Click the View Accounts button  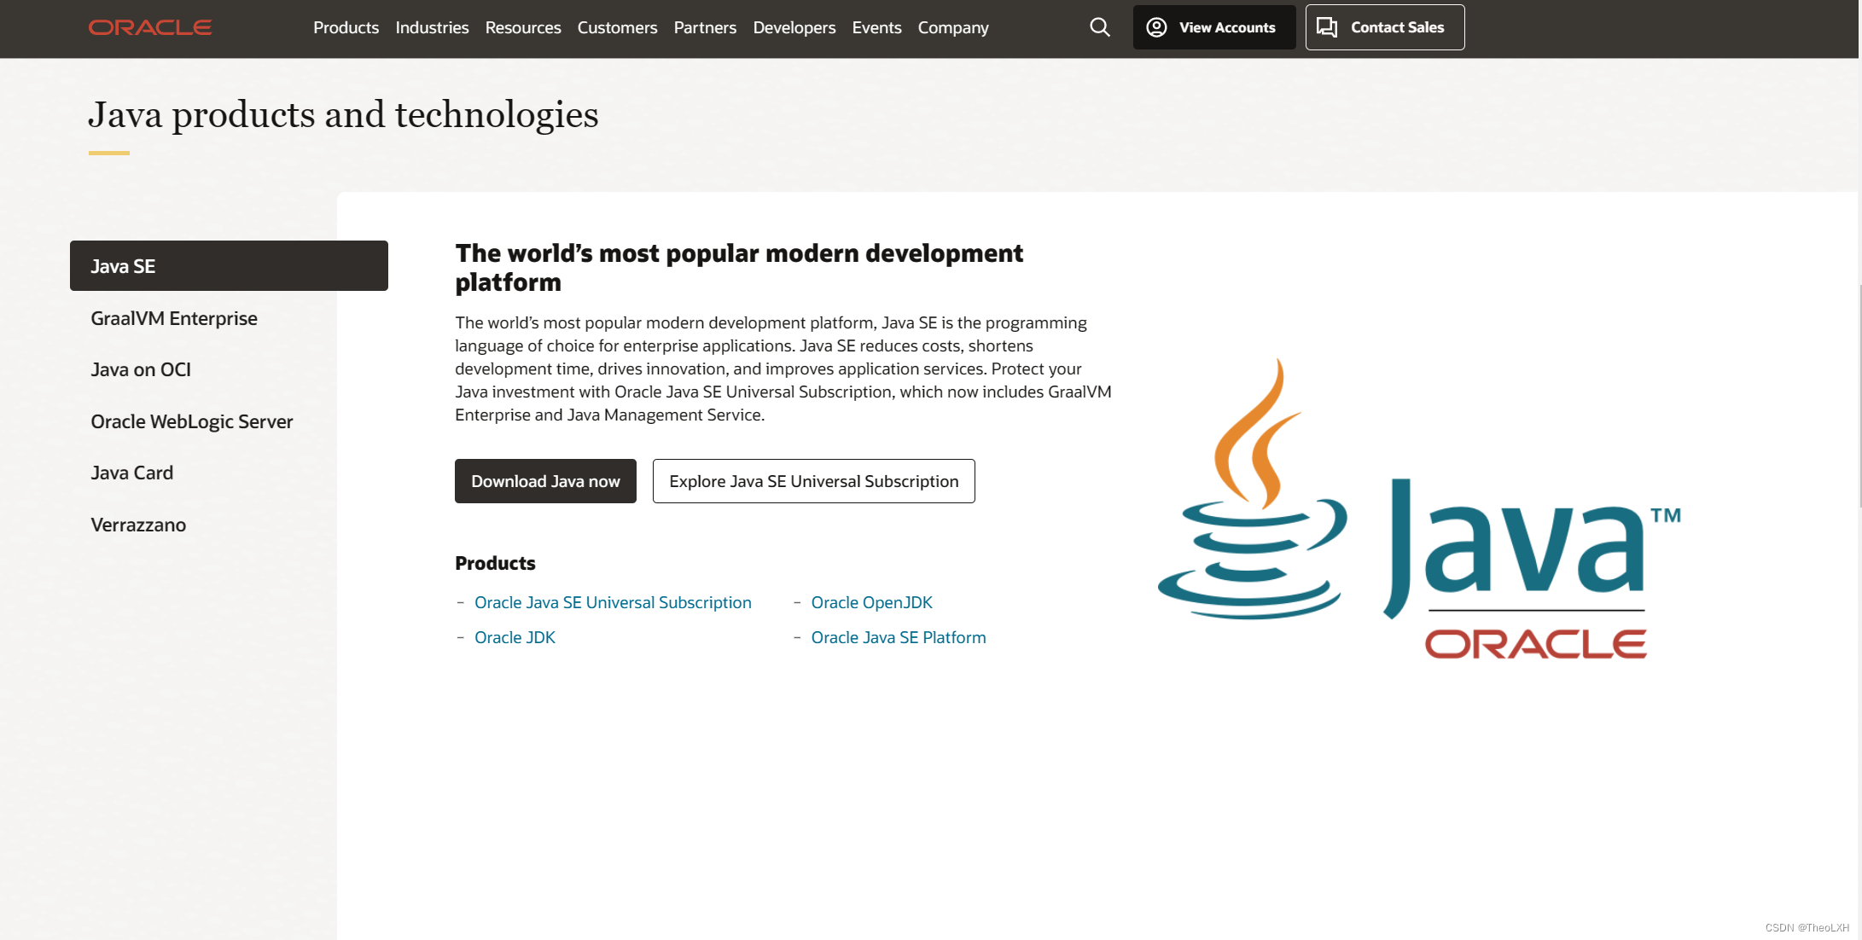click(1214, 27)
